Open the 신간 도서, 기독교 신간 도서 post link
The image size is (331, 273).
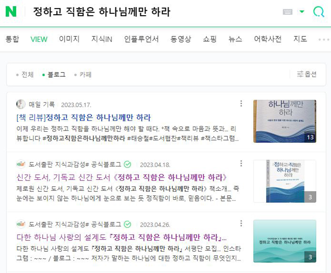tap(122, 177)
